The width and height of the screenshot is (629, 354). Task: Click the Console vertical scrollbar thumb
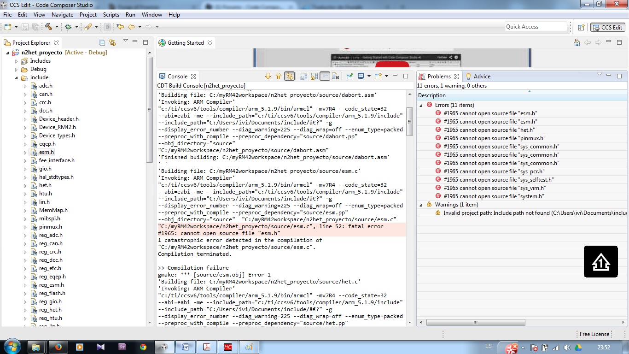click(410, 121)
